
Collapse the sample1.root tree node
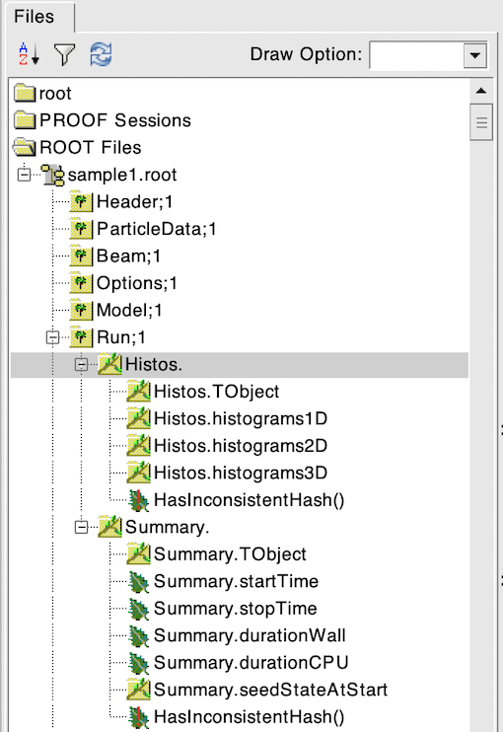[x=25, y=175]
